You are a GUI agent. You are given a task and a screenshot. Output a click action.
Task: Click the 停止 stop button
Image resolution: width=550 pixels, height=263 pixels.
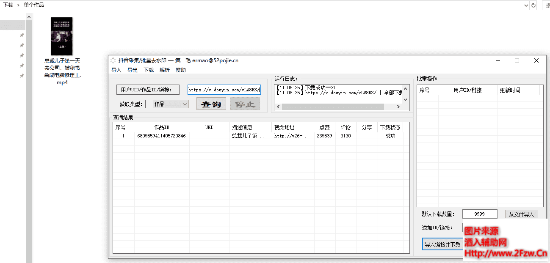(245, 104)
